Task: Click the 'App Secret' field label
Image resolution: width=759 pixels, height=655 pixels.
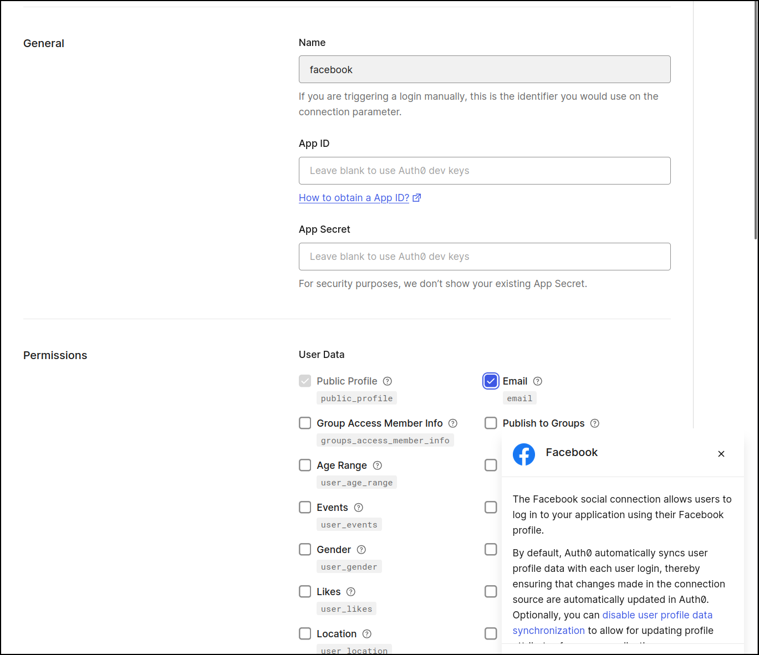Action: point(324,229)
